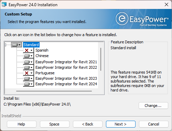
Task: Open the Revit 2022 Integrator dropdown arrow
Action: [x=31, y=67]
